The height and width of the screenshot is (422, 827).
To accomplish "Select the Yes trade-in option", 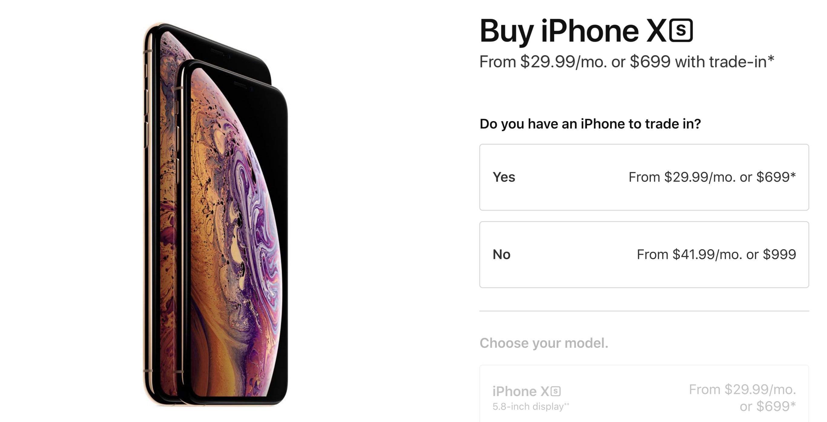I will [644, 177].
